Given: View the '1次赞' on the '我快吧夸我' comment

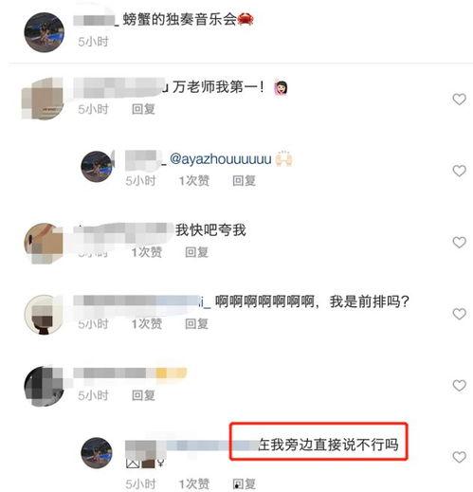Looking at the screenshot, I should (147, 252).
